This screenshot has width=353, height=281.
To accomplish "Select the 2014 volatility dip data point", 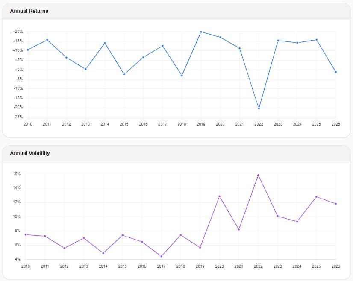I will [x=104, y=253].
